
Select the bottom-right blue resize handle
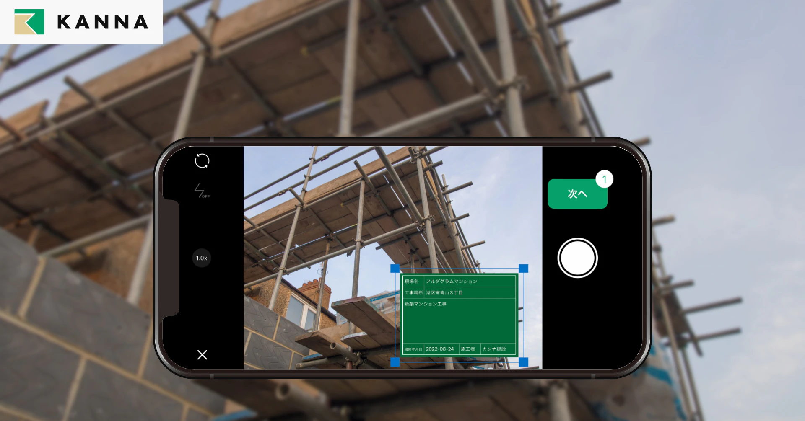tap(524, 362)
